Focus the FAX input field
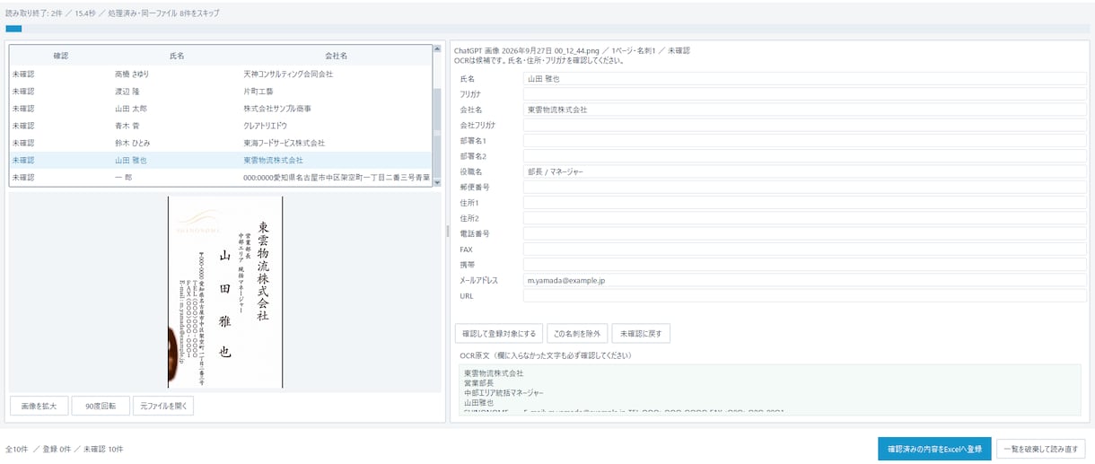Image resolution: width=1095 pixels, height=464 pixels. 804,249
